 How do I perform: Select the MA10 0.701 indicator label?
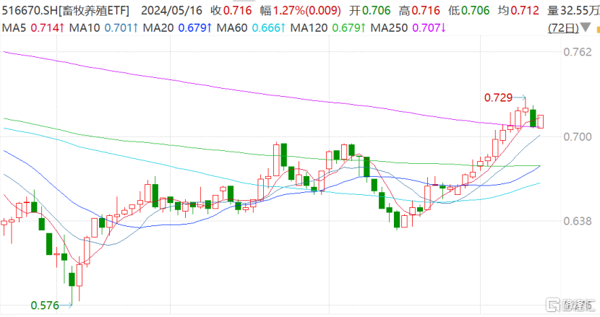[x=103, y=28]
